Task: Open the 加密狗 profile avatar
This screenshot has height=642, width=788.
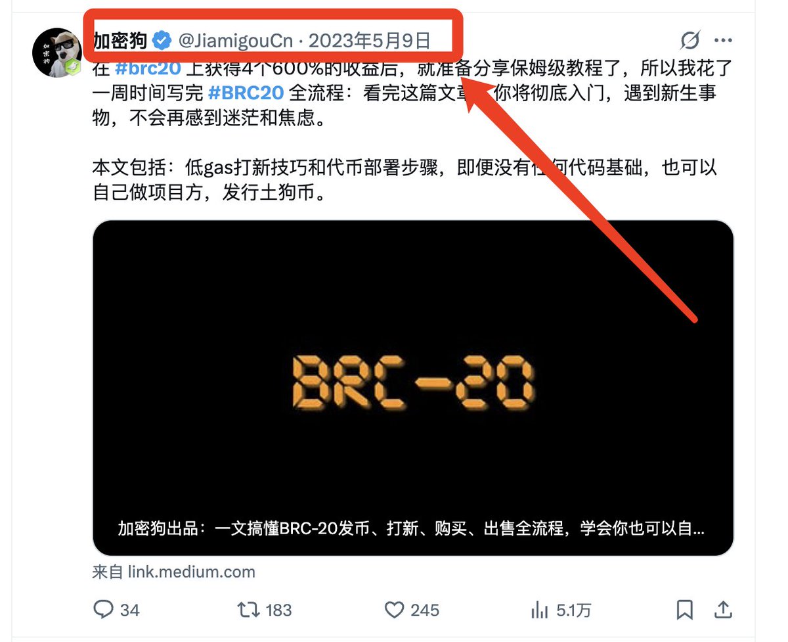Action: click(56, 53)
